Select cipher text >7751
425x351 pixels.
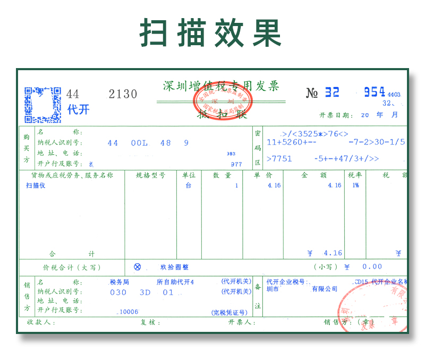pyautogui.click(x=279, y=158)
